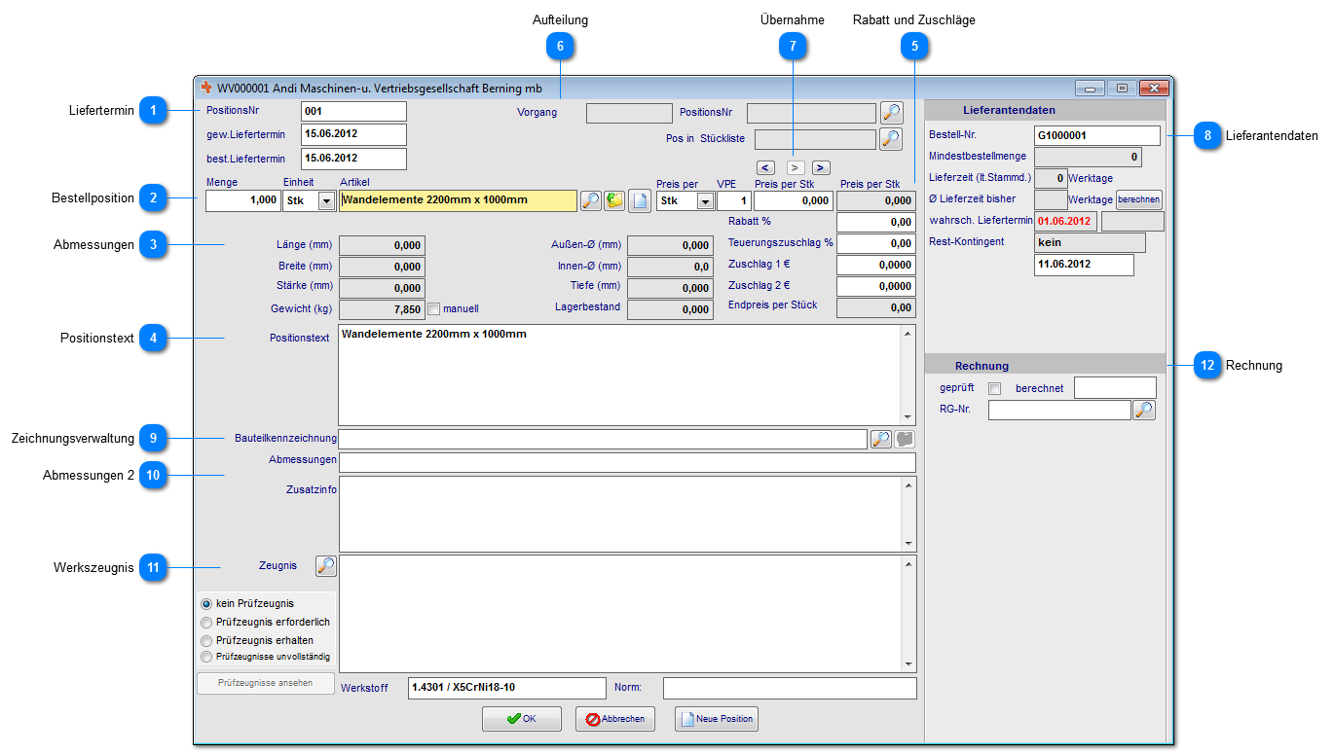
Task: Click the berechnen button for Lieferzeit
Action: click(1139, 199)
